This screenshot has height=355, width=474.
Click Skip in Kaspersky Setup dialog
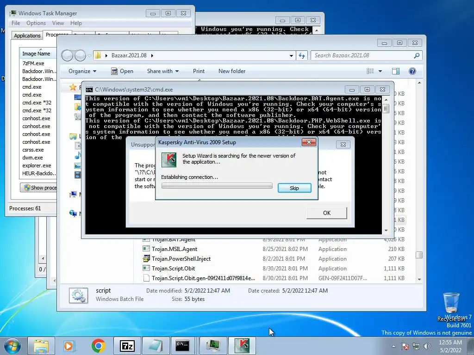pyautogui.click(x=294, y=188)
